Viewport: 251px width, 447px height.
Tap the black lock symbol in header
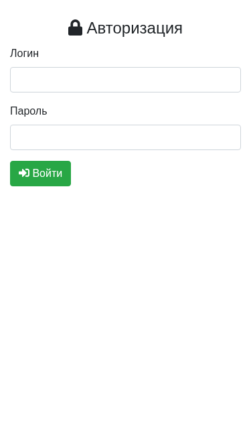[x=75, y=27]
